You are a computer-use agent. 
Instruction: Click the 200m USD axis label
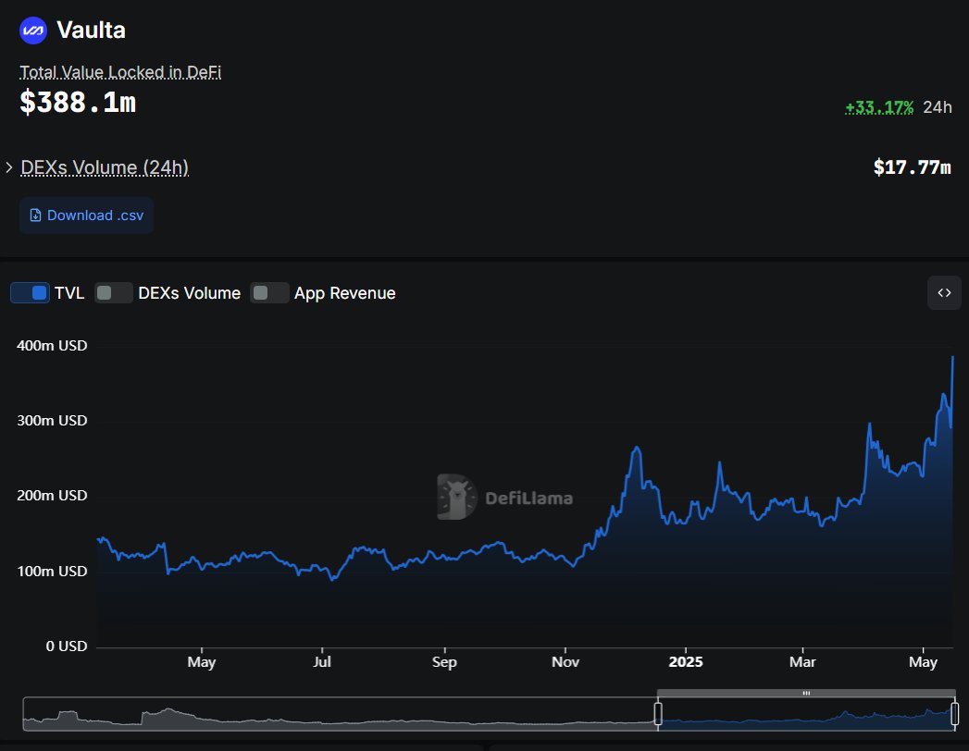52,496
